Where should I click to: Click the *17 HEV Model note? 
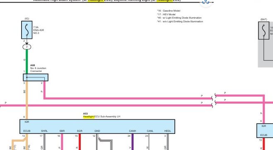coord(166,14)
